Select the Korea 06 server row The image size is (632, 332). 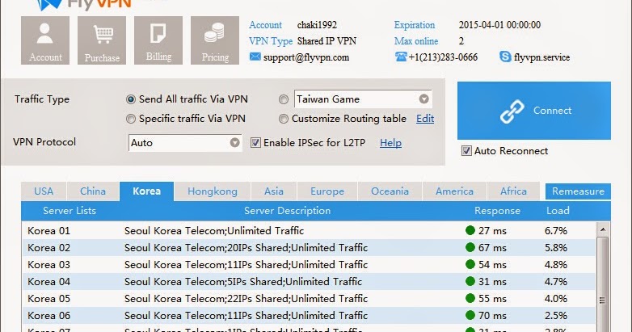tap(309, 315)
